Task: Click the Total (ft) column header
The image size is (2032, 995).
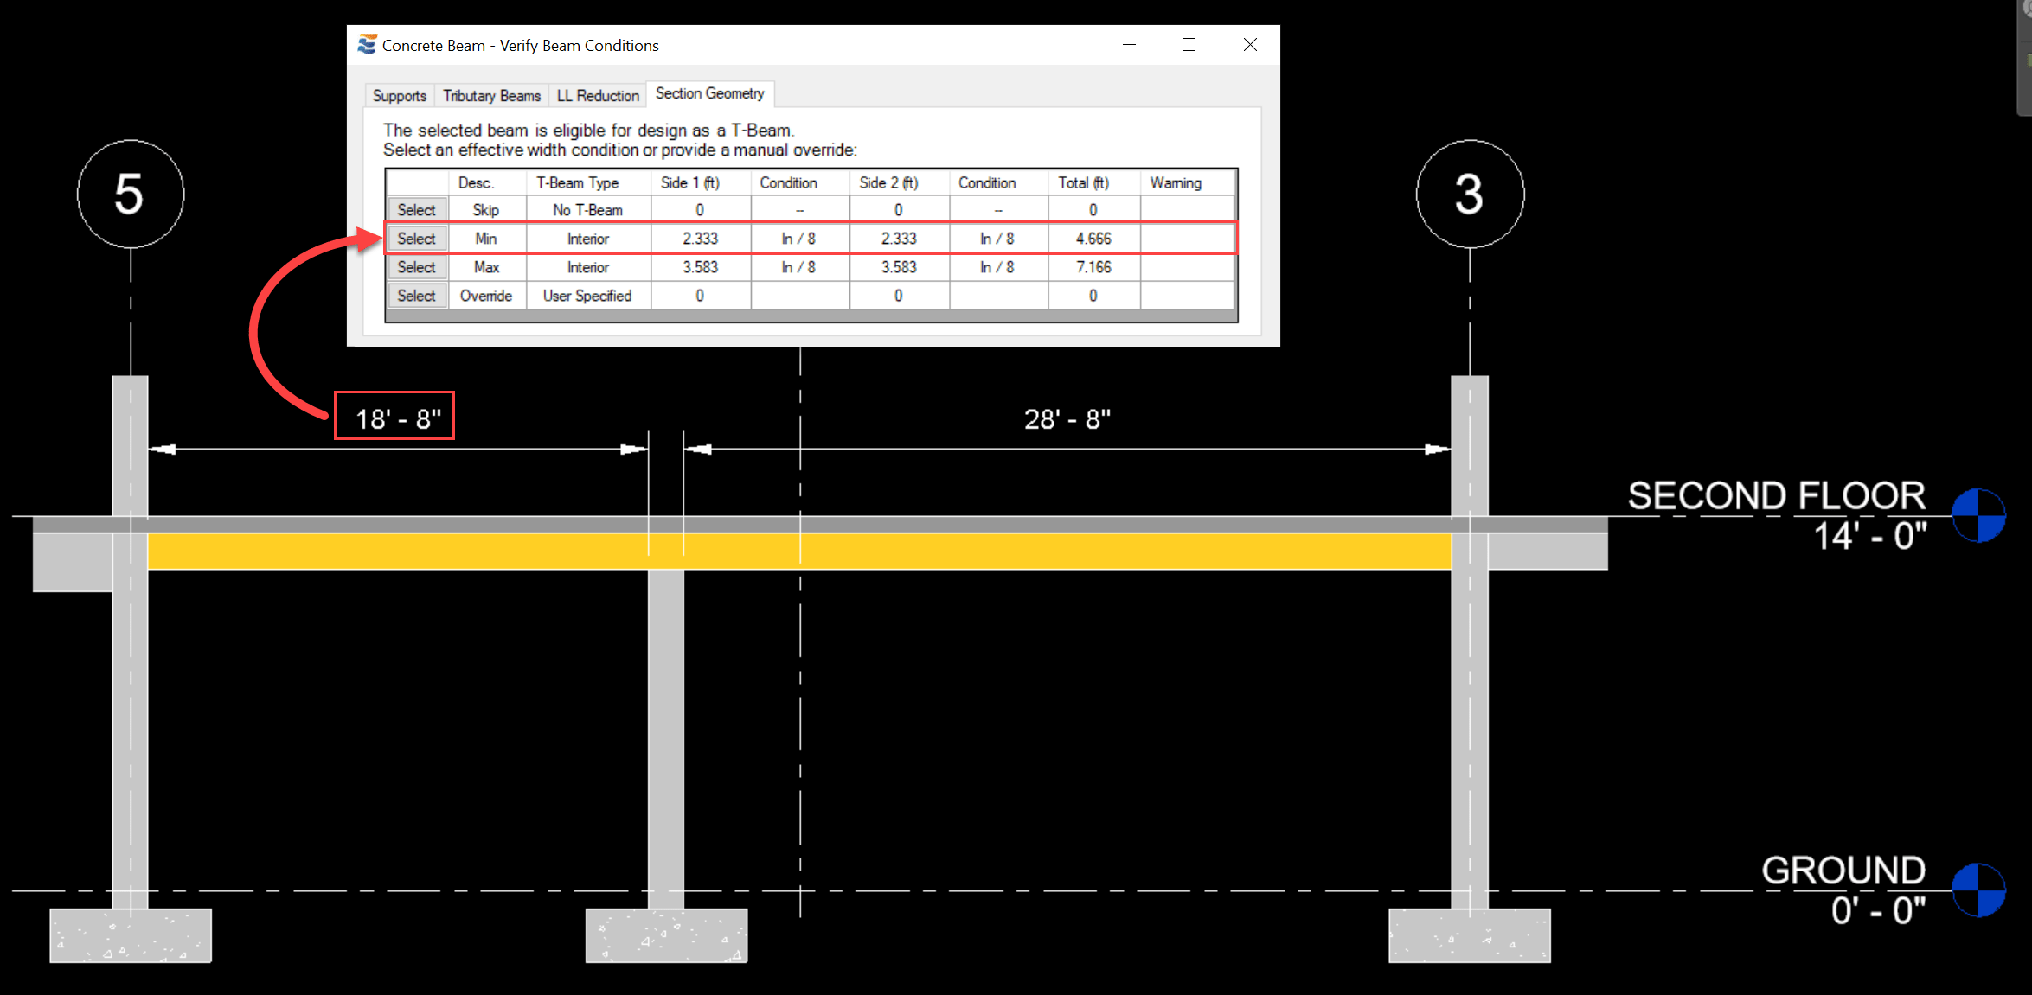Action: coord(1083,182)
